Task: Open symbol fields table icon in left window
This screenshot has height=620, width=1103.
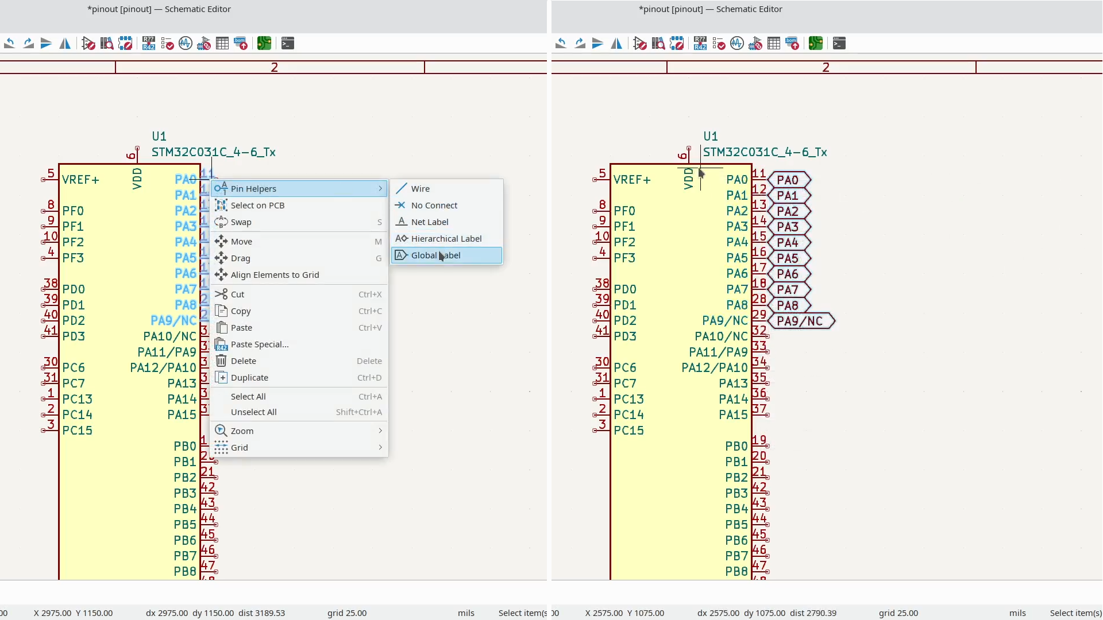Action: pyautogui.click(x=222, y=43)
